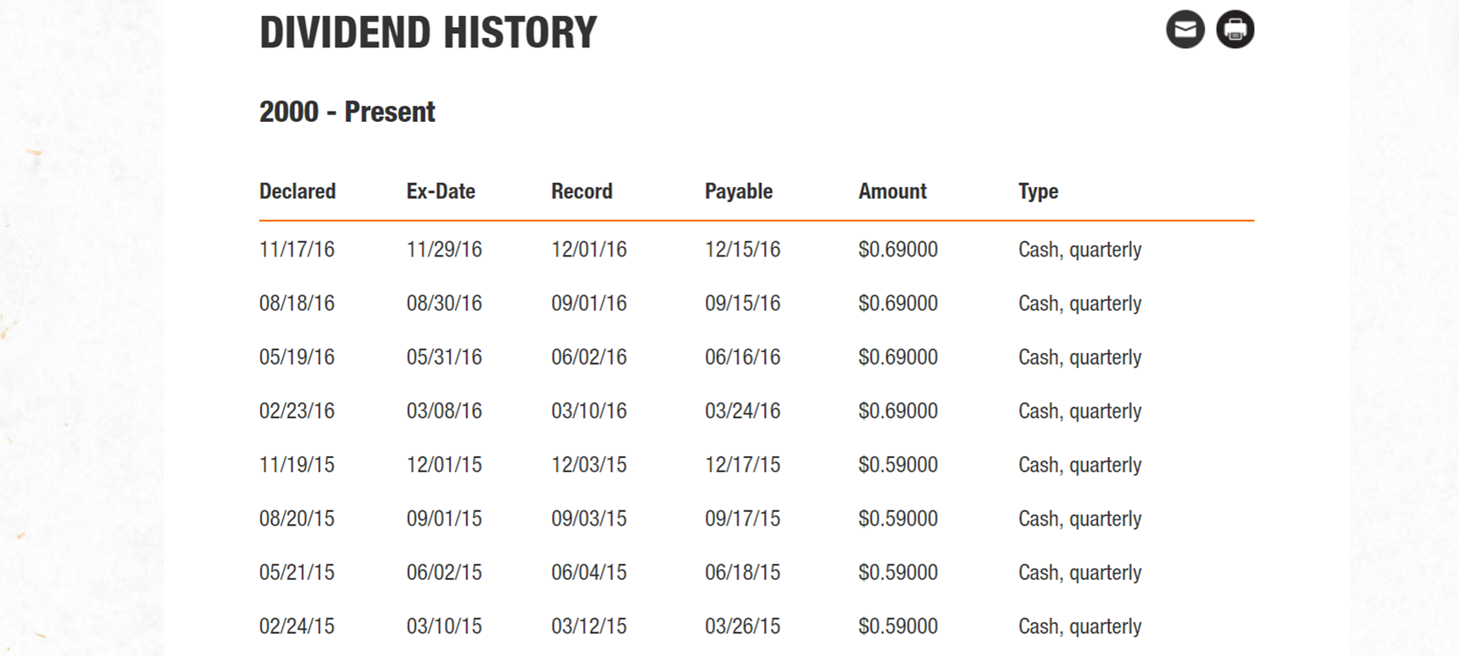The image size is (1459, 656).
Task: Click the Dividend History page heading
Action: [428, 33]
